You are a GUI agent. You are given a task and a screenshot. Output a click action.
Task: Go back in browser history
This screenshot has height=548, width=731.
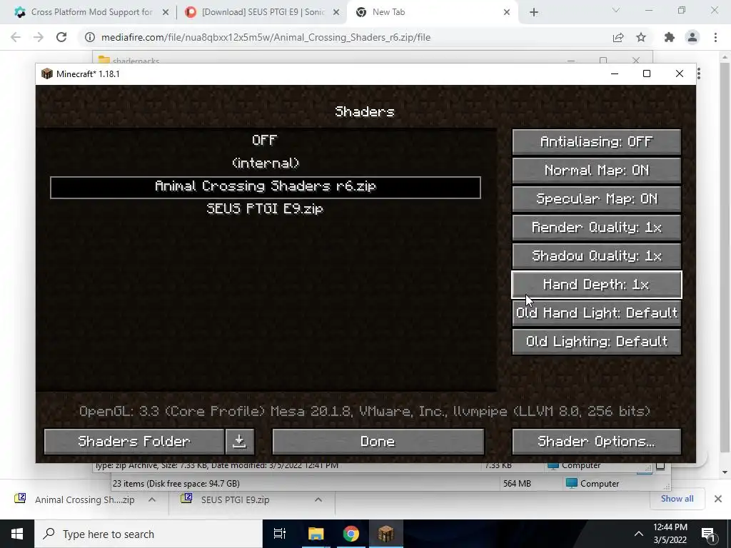[x=16, y=37]
